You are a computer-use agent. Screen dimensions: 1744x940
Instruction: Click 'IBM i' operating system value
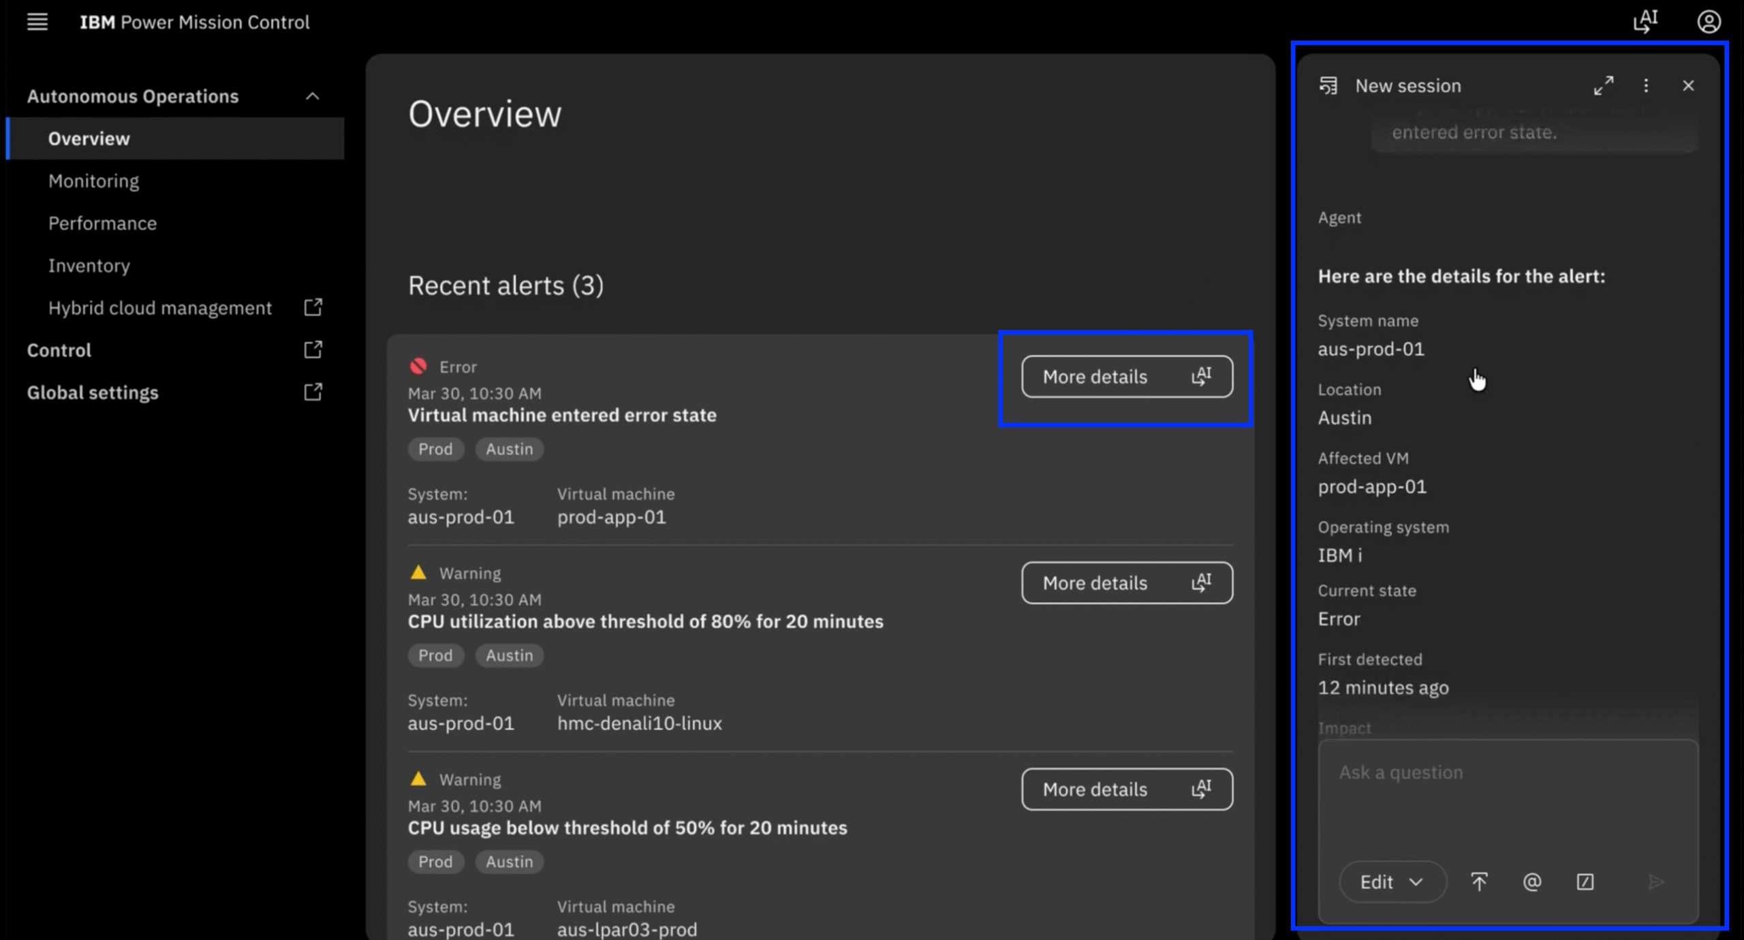tap(1340, 555)
